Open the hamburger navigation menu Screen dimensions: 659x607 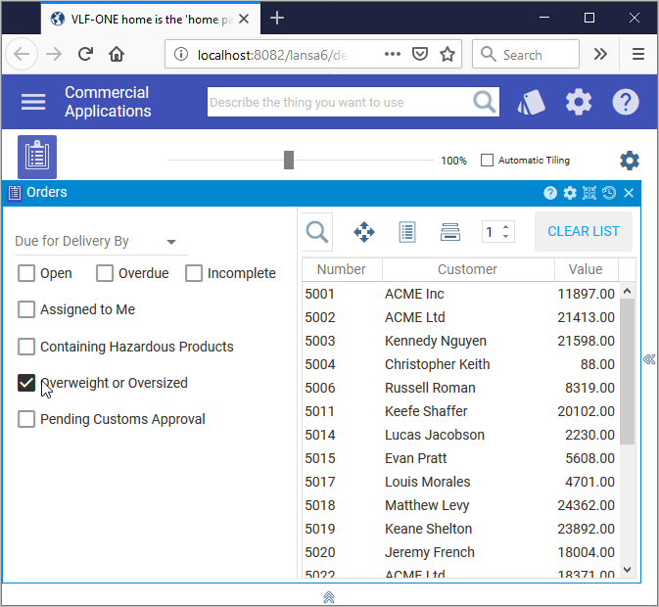click(x=33, y=102)
